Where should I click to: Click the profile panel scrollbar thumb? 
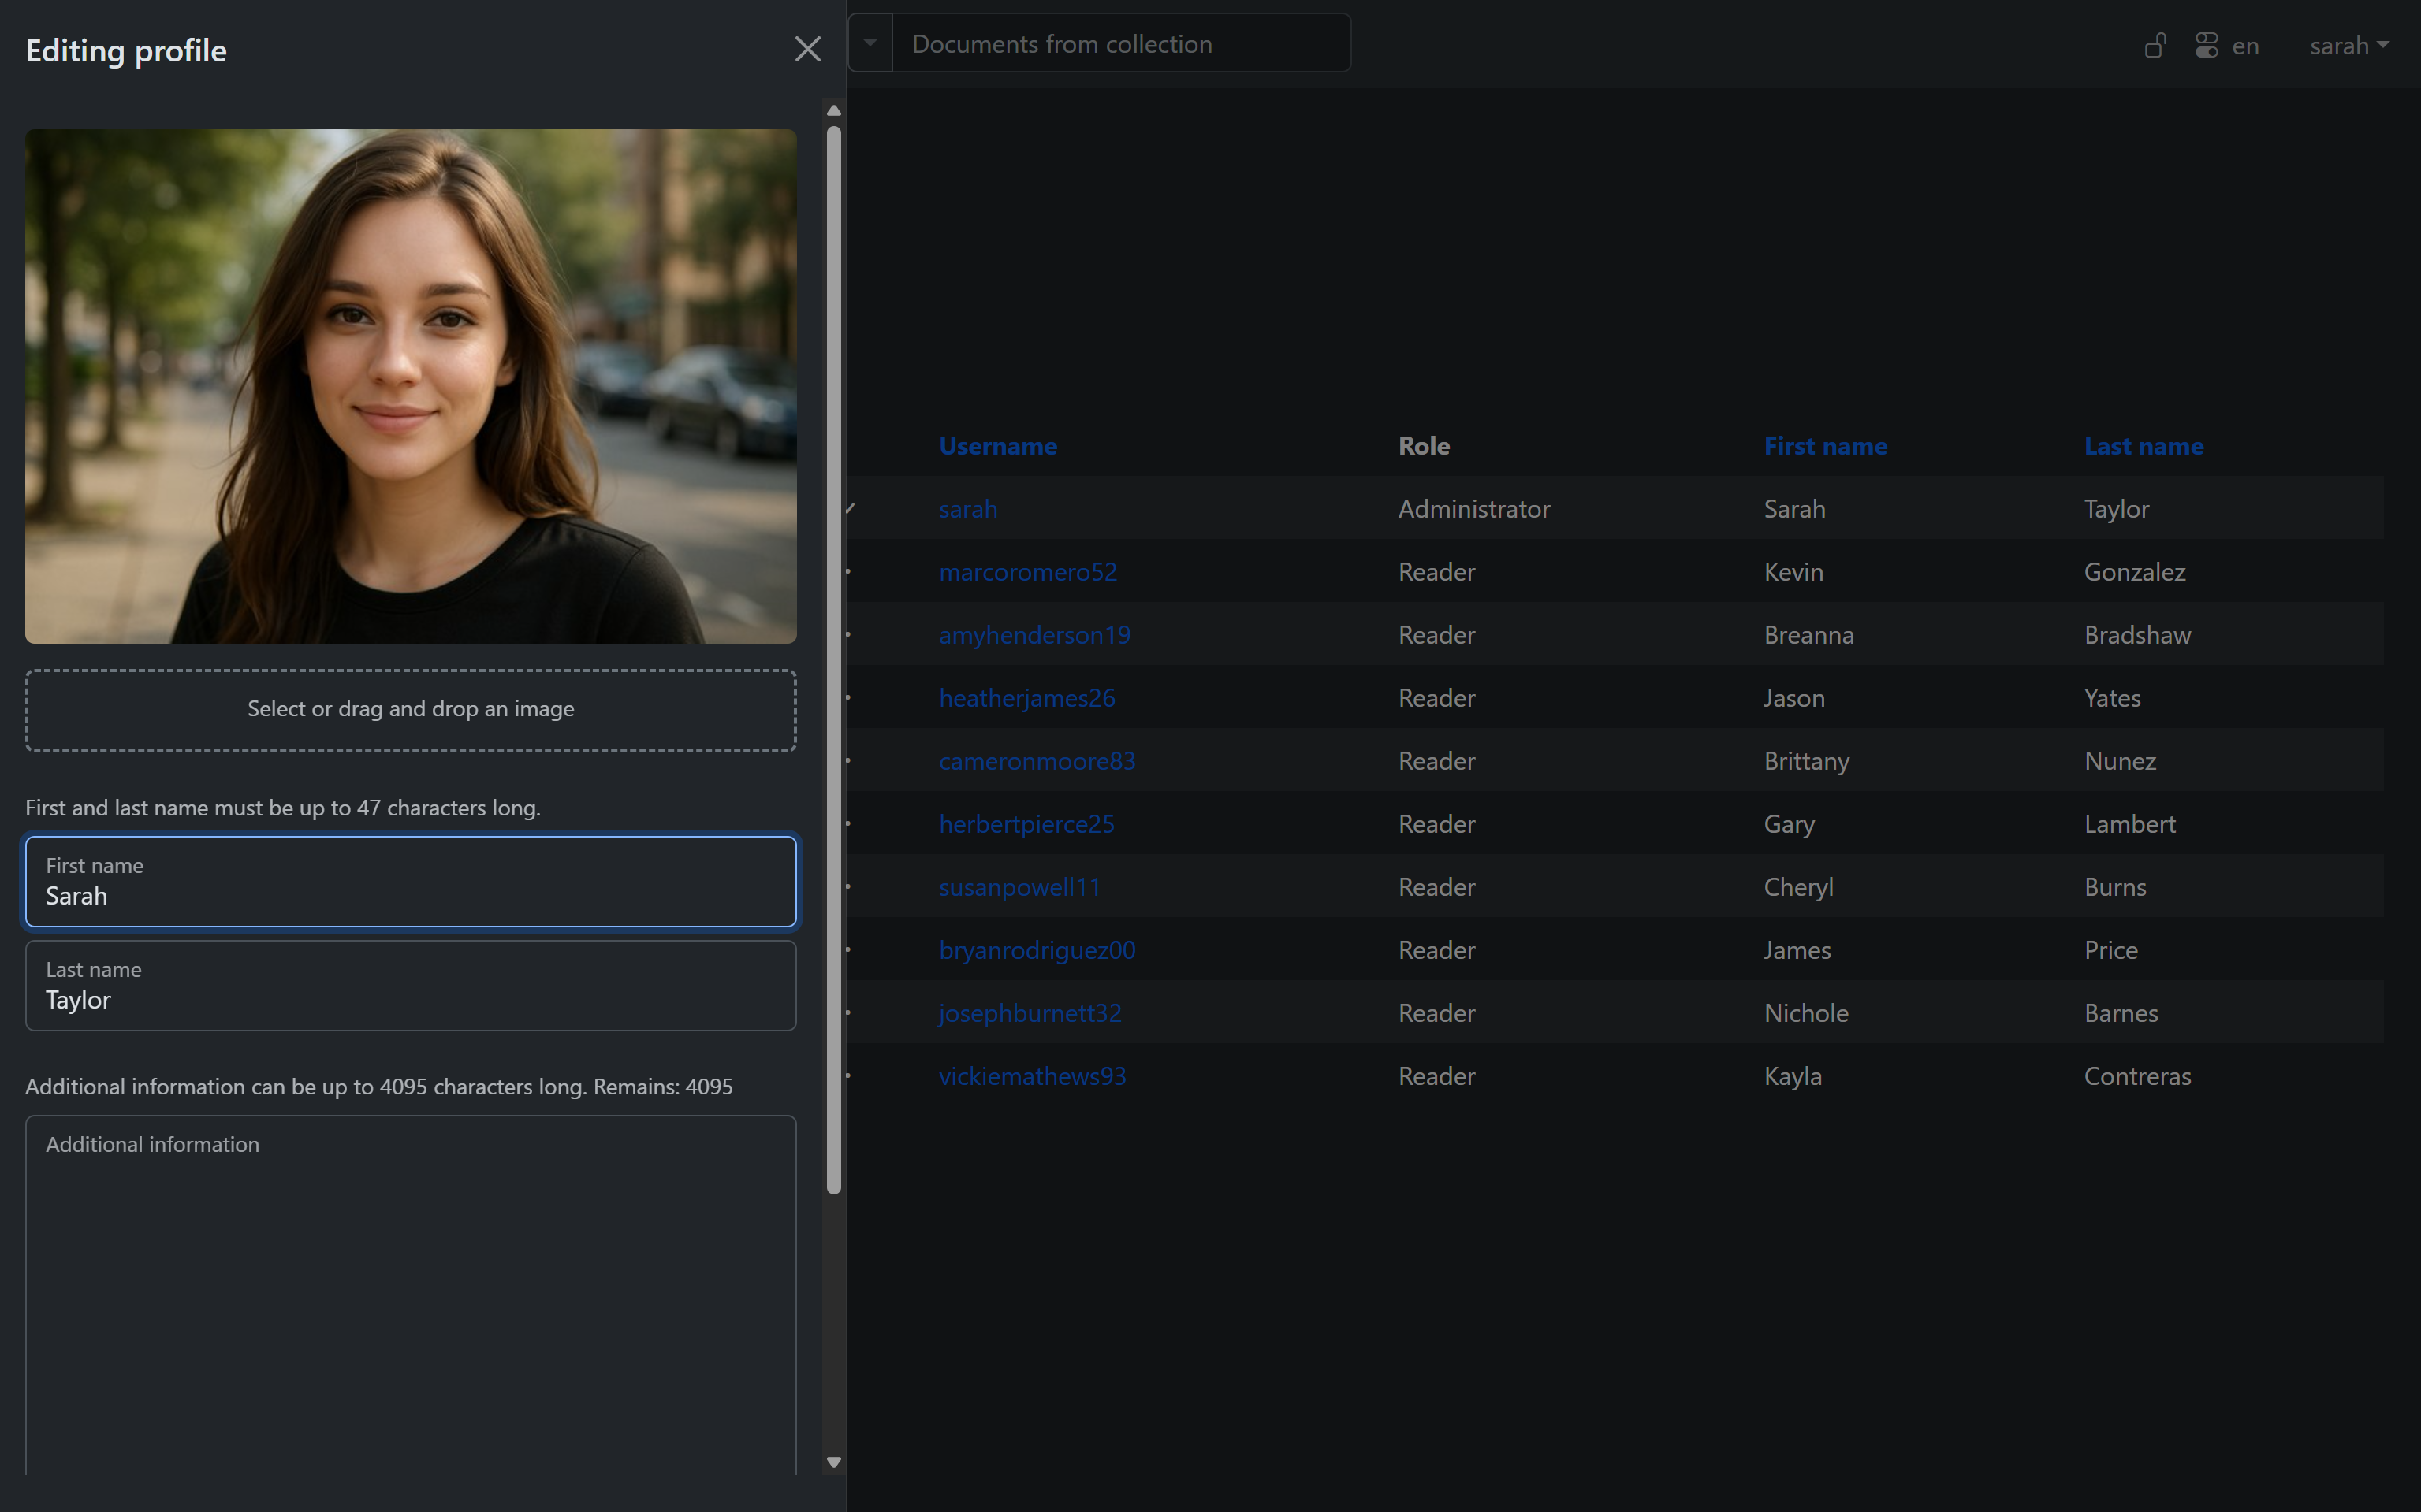click(x=833, y=660)
